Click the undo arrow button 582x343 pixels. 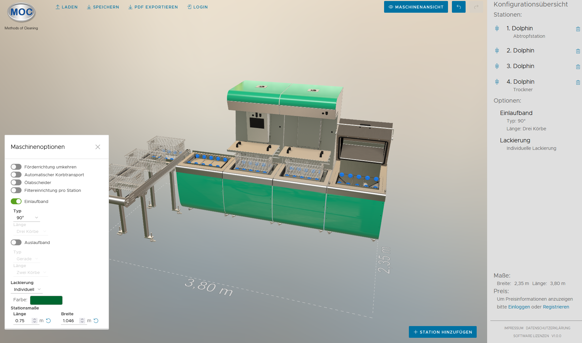coord(458,7)
